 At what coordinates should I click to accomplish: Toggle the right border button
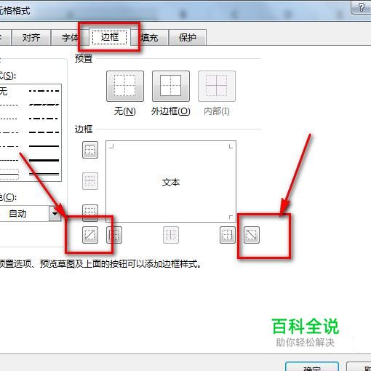click(228, 235)
